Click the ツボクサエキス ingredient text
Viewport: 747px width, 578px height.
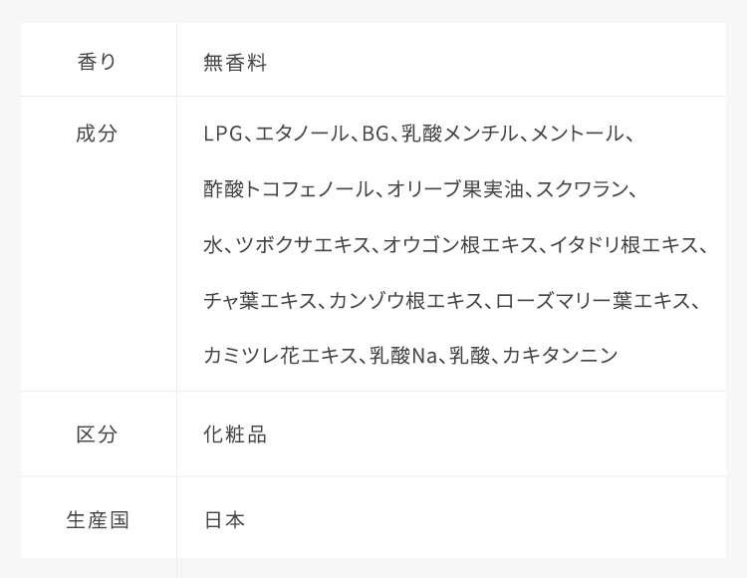tap(303, 245)
